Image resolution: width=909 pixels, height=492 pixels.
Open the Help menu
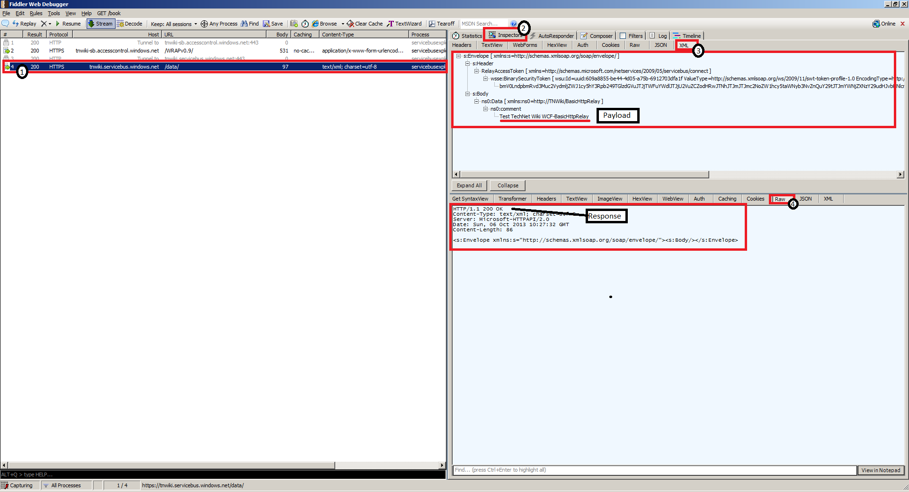tap(86, 13)
